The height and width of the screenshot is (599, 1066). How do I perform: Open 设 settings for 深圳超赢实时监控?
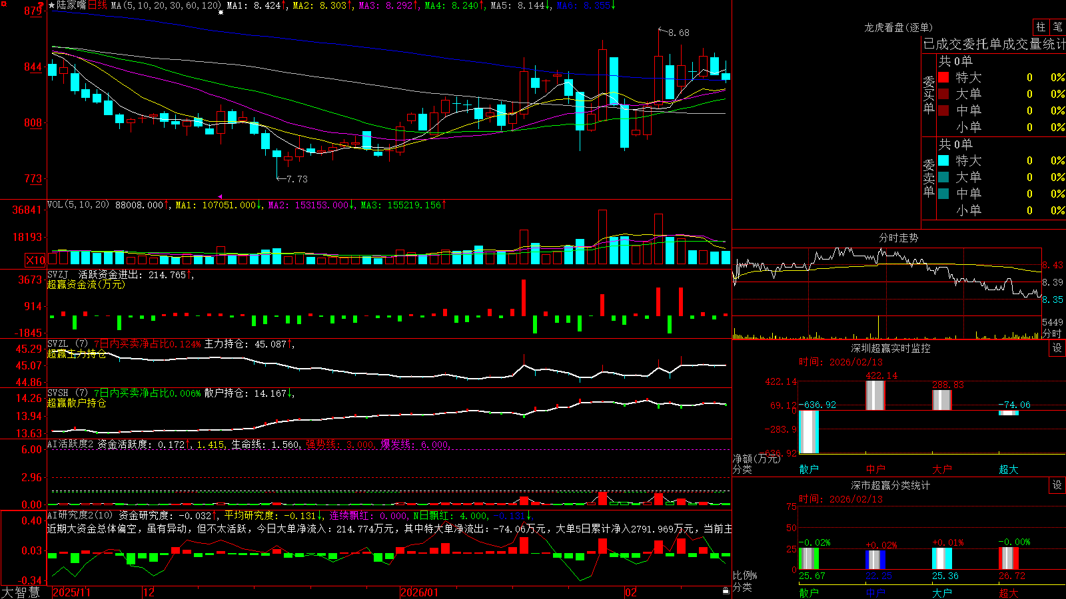pyautogui.click(x=1057, y=348)
